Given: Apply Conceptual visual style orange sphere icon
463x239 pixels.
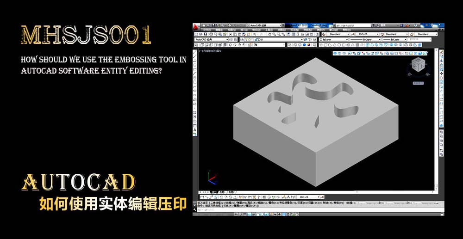Looking at the screenshot, I should (x=308, y=45).
